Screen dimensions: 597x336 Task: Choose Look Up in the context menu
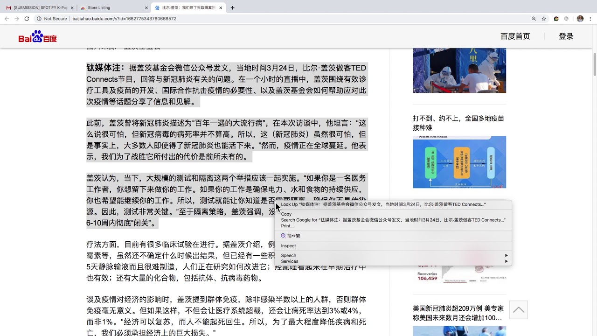click(x=393, y=204)
